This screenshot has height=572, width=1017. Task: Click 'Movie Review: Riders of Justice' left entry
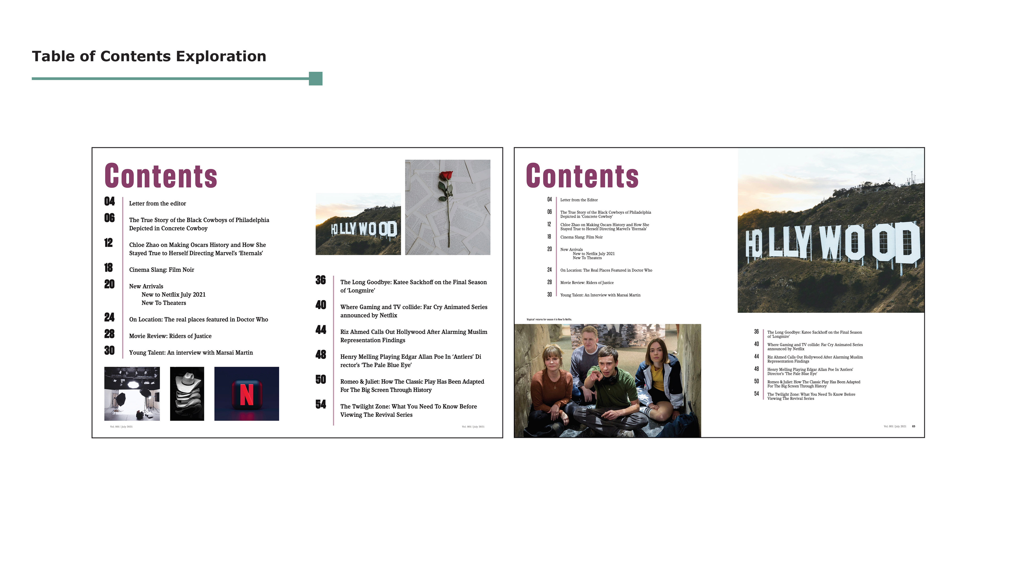[170, 336]
